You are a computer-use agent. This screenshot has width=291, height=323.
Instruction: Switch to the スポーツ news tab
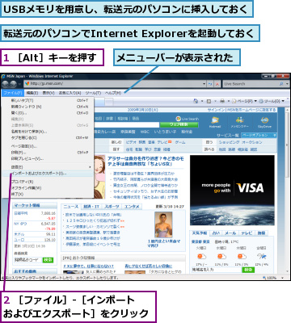[x=112, y=207]
